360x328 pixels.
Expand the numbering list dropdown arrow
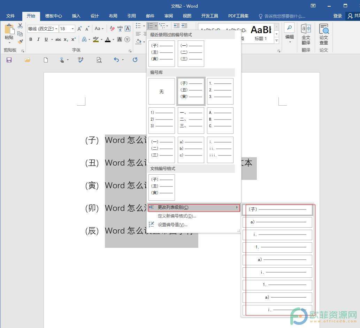click(156, 26)
